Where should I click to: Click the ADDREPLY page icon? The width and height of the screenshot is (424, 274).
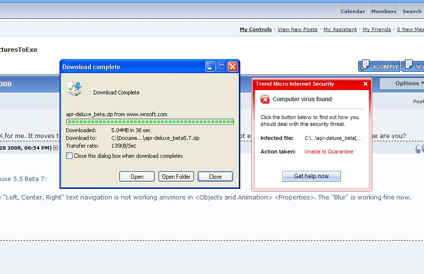(x=365, y=65)
